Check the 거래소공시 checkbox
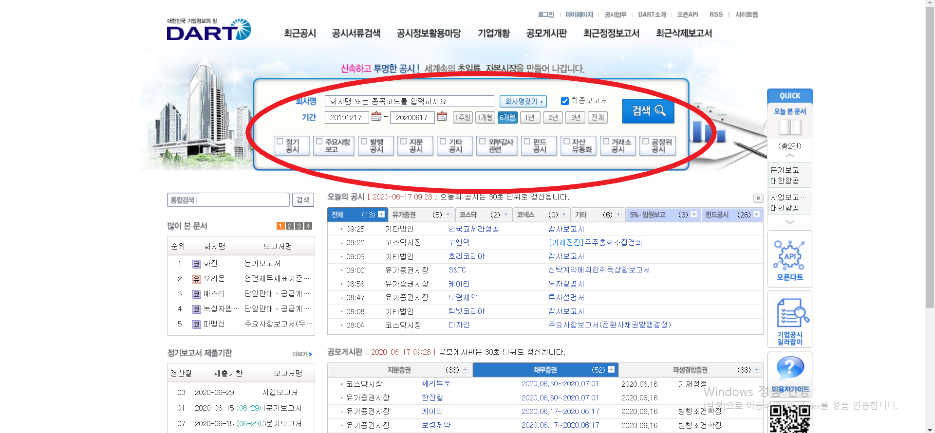 click(x=606, y=142)
